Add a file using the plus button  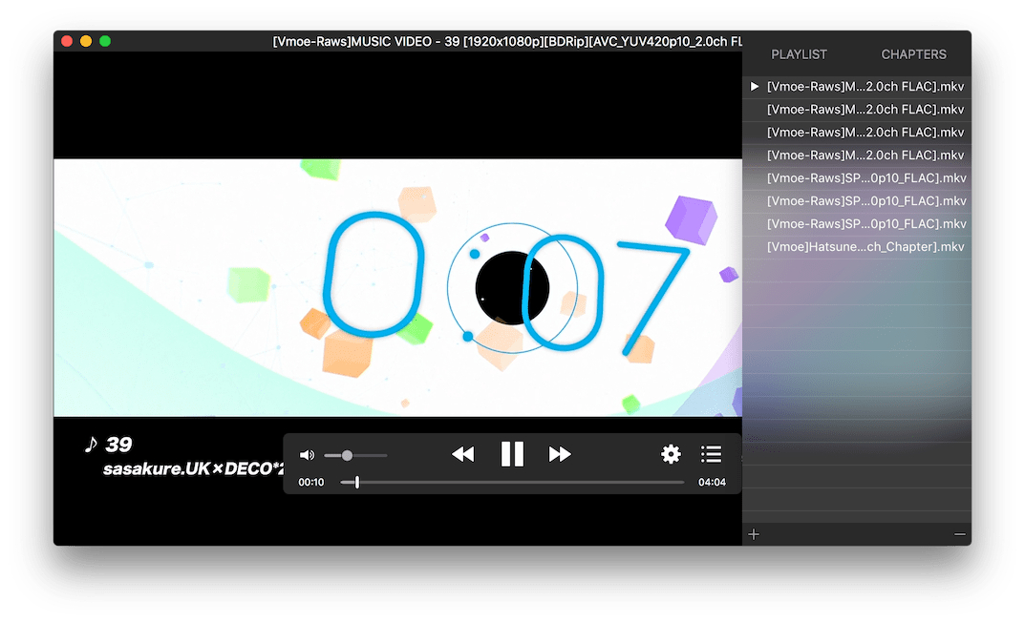(x=754, y=534)
